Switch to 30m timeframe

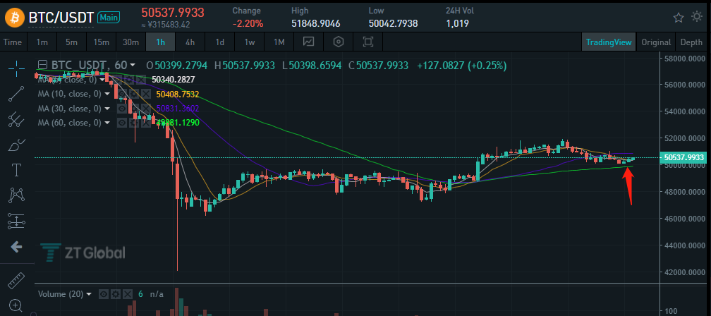click(130, 42)
